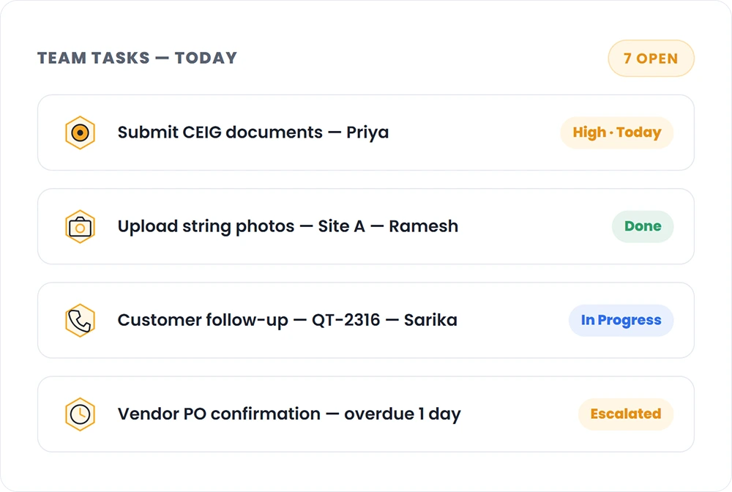
Task: Open the 7 OPEN badge
Action: point(651,59)
